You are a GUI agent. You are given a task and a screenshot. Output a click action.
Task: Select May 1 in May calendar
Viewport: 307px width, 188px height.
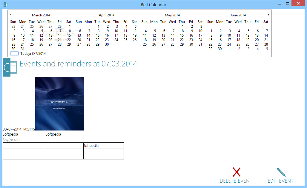(182, 27)
